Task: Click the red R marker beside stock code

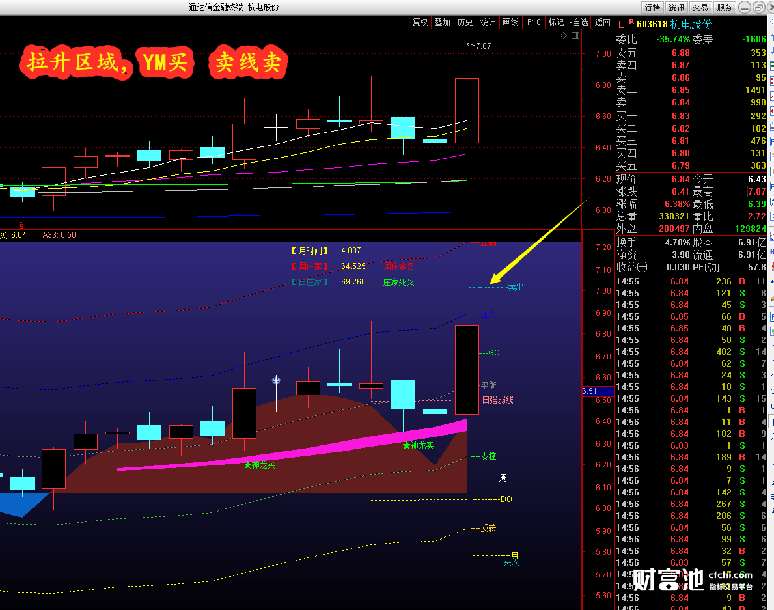Action: click(631, 21)
